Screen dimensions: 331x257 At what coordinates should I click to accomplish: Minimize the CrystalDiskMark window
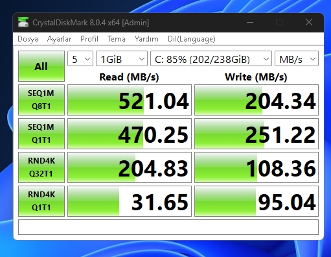250,22
